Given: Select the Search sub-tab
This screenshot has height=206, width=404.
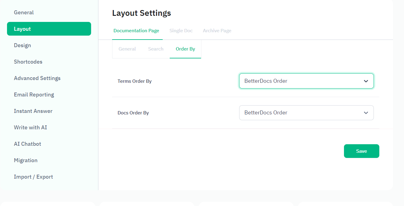Looking at the screenshot, I should [x=156, y=49].
